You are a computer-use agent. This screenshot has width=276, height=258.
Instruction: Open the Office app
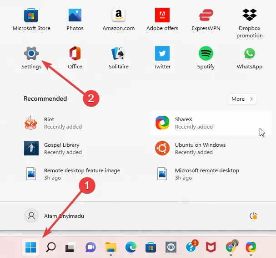(75, 57)
